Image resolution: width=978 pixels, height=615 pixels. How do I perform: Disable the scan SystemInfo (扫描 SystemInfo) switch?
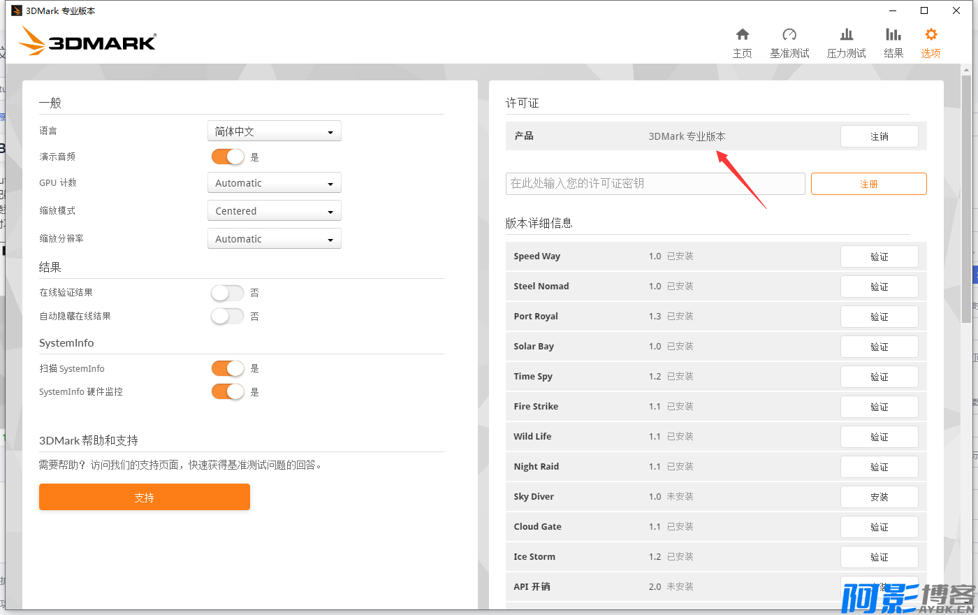coord(228,368)
